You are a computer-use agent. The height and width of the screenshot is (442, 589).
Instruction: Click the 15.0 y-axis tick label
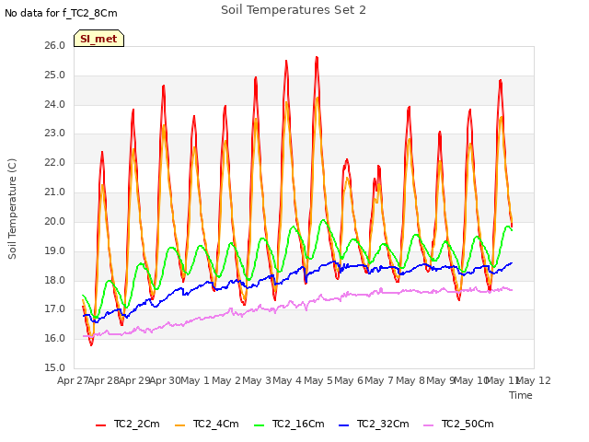click(x=55, y=367)
